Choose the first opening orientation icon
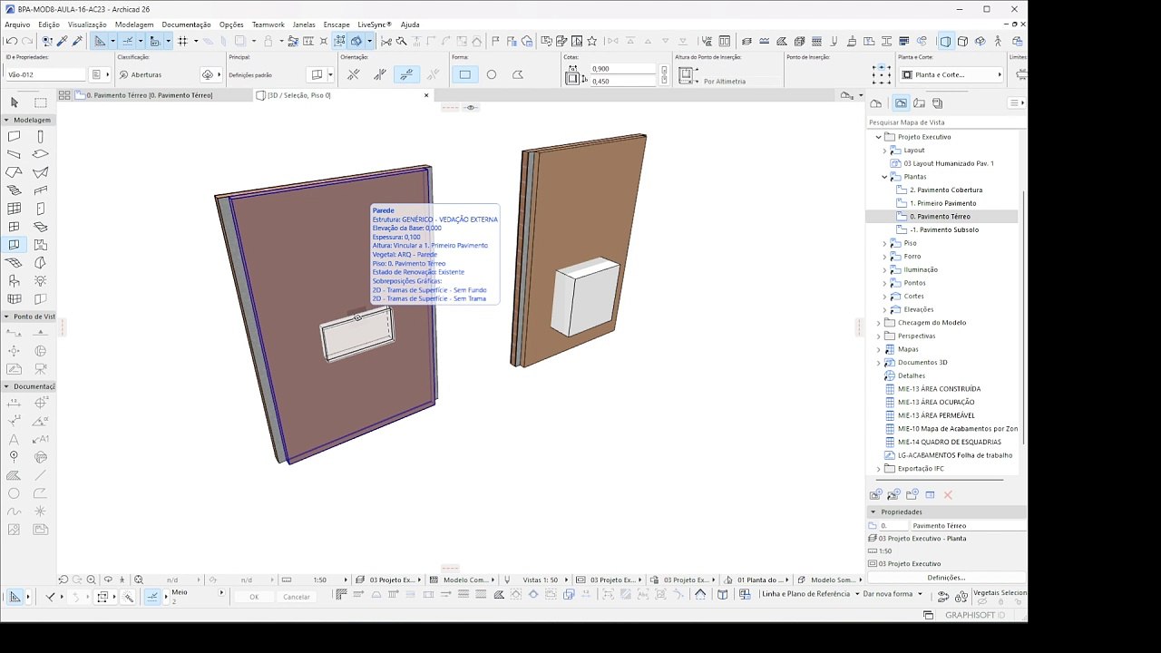Viewport: 1161px width, 653px height. point(354,74)
